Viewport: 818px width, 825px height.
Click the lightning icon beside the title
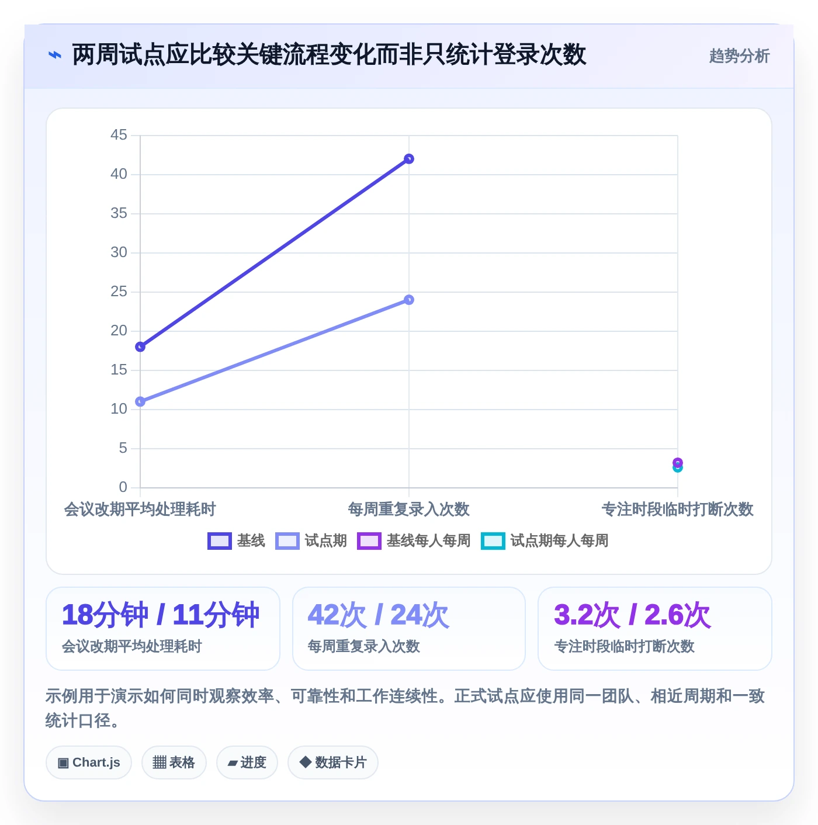point(54,56)
